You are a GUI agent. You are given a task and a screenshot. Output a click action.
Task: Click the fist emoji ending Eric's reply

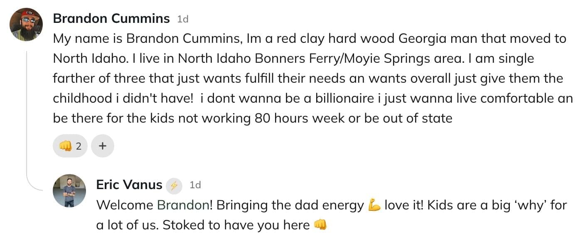pos(320,225)
